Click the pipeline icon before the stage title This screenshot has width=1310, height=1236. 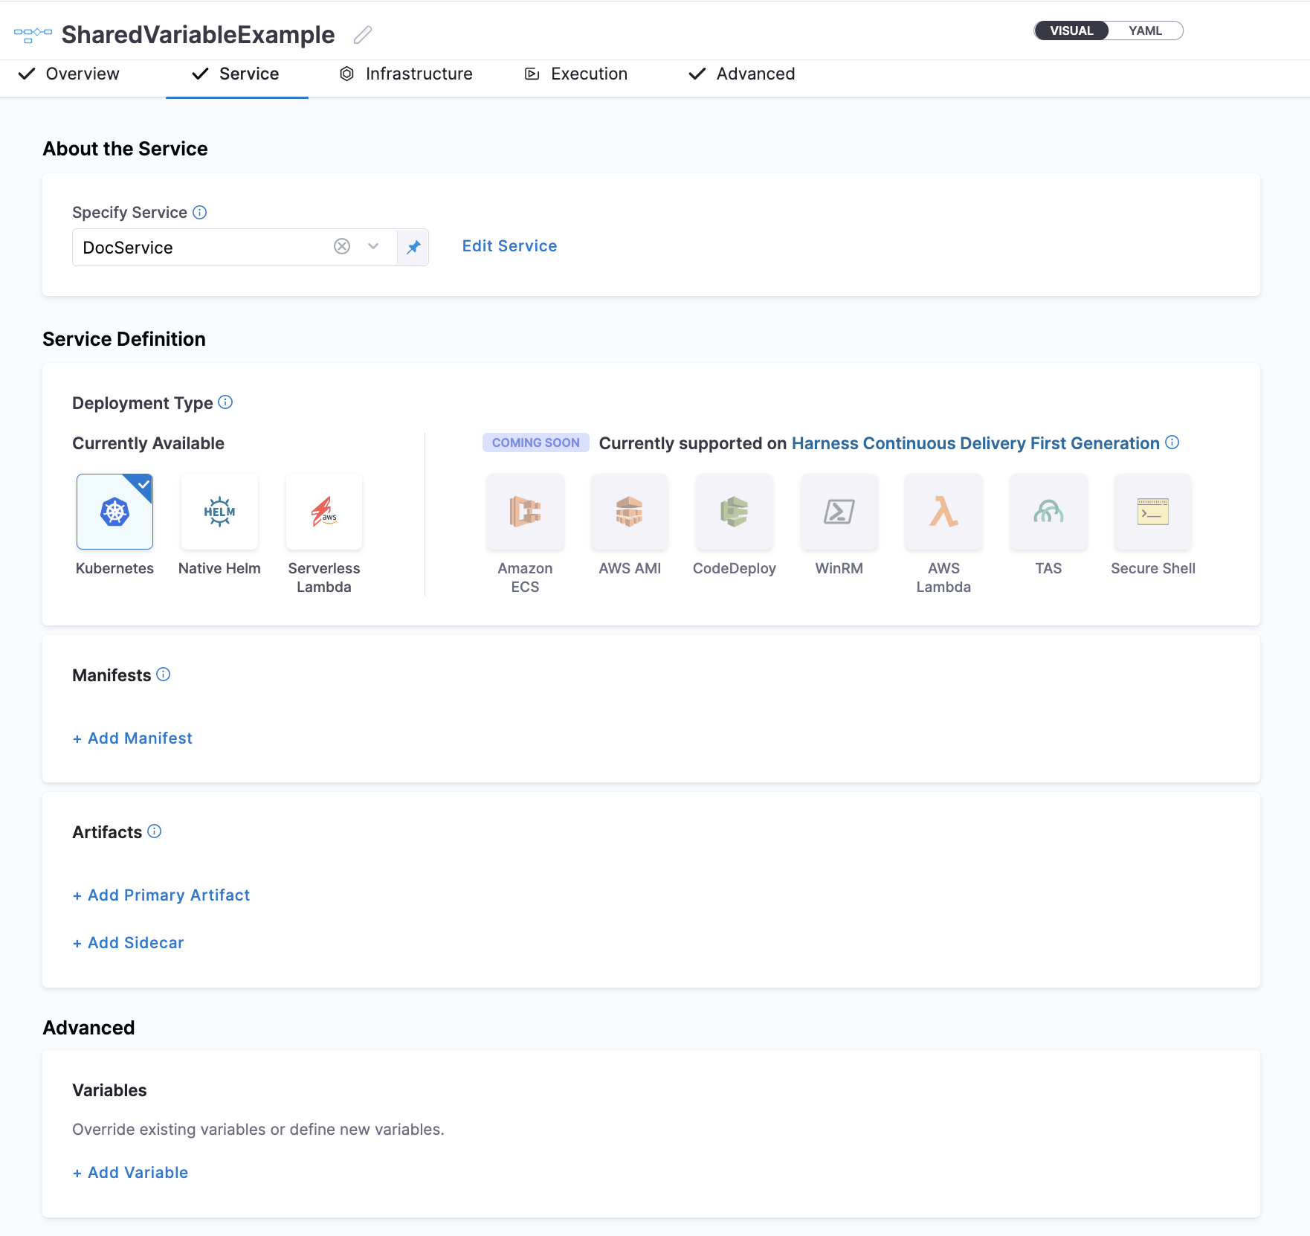[x=33, y=35]
